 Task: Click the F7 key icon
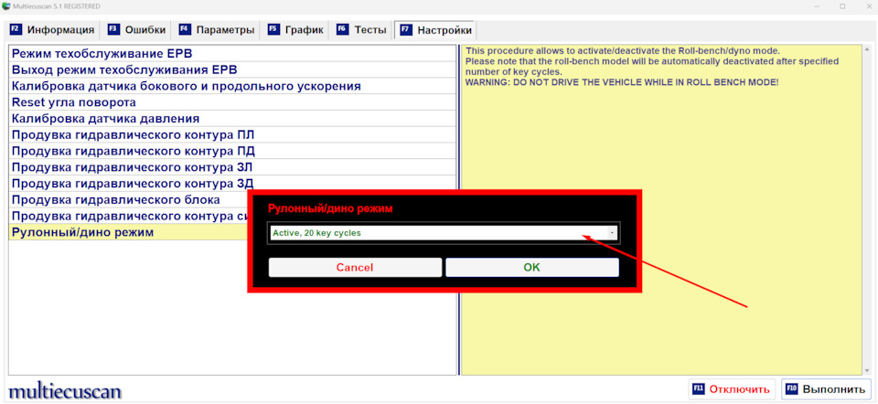406,29
